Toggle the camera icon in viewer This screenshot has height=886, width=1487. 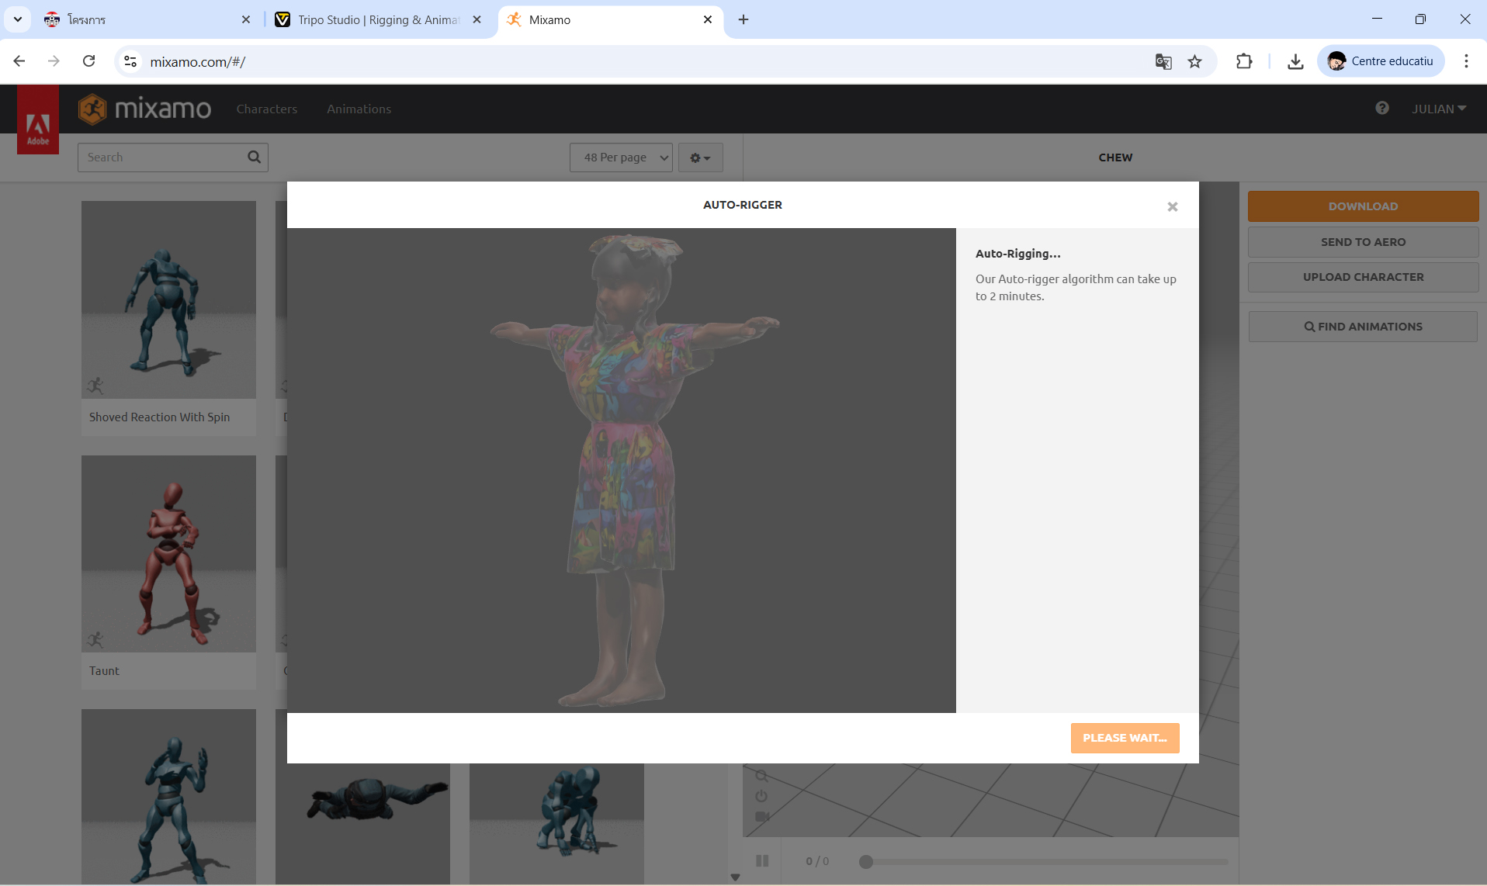[x=761, y=816]
